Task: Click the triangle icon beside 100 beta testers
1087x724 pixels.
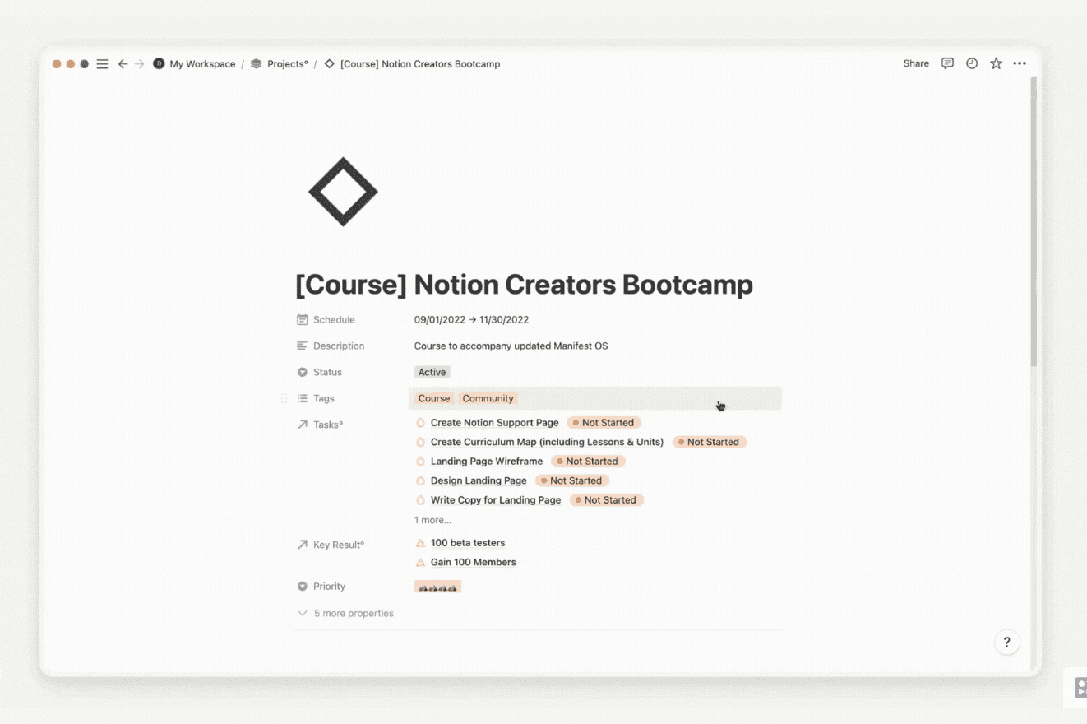Action: (x=420, y=543)
